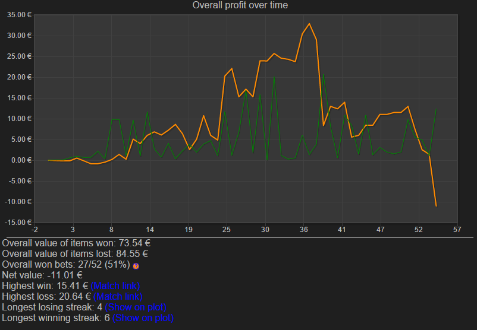Click the x-axis label 52
Viewport: 477px width, 330px height.
point(419,230)
